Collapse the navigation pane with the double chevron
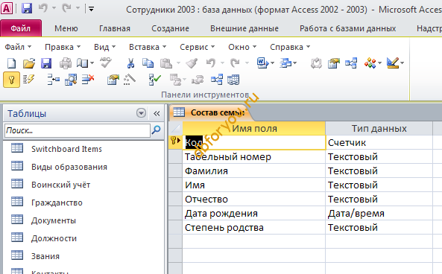 157,113
